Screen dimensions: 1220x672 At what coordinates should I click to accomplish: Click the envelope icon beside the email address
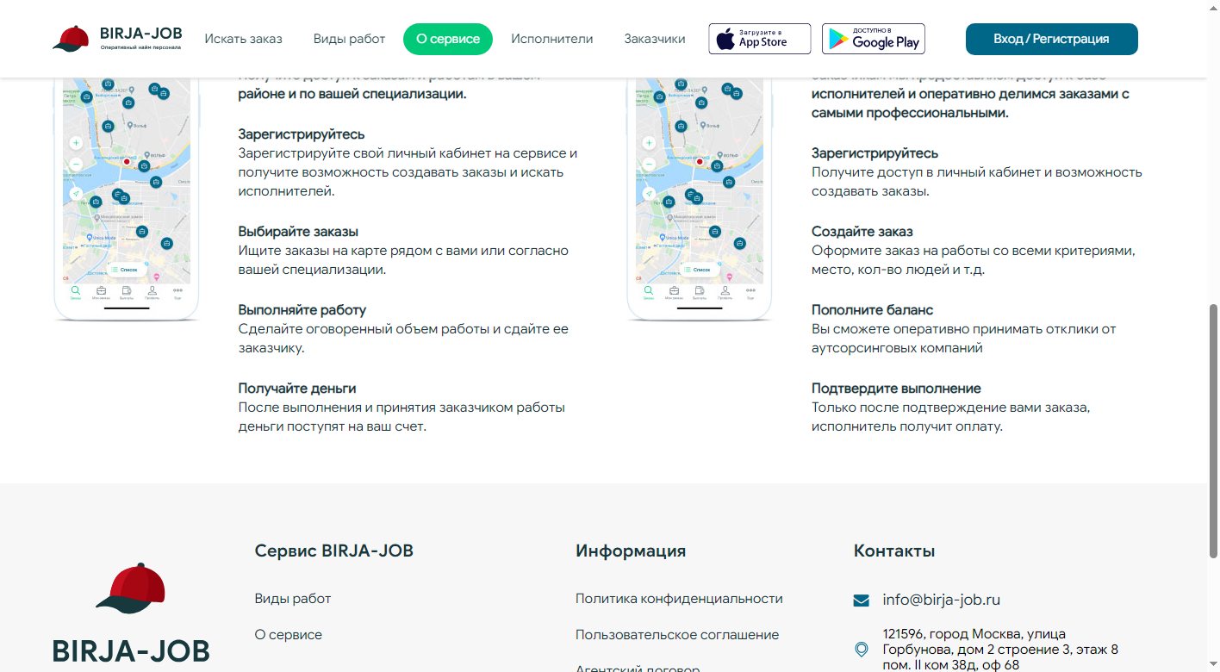coord(861,600)
